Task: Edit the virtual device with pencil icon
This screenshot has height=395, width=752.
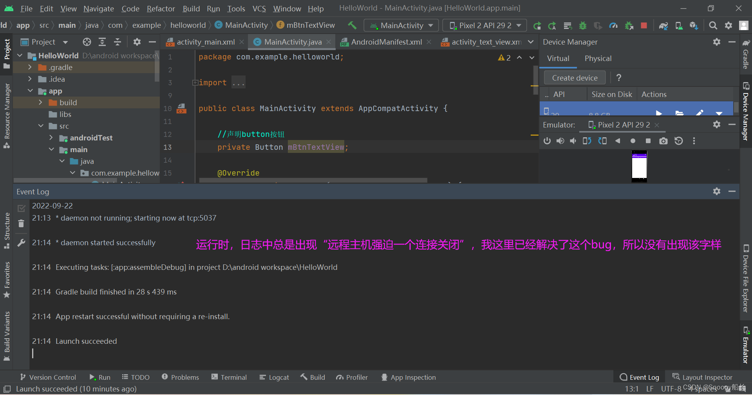Action: 700,113
